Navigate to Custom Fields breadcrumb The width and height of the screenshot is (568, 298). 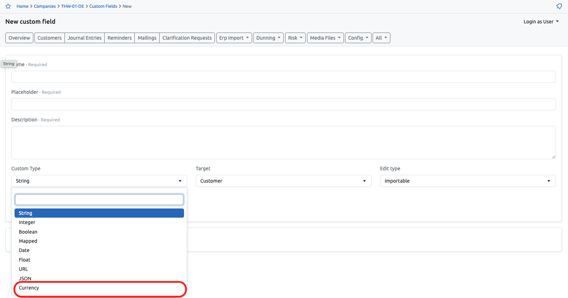(x=103, y=6)
